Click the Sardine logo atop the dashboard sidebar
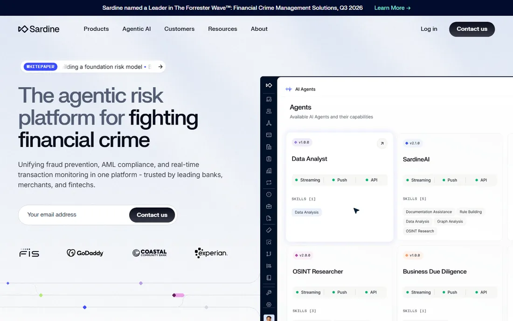 pos(269,85)
